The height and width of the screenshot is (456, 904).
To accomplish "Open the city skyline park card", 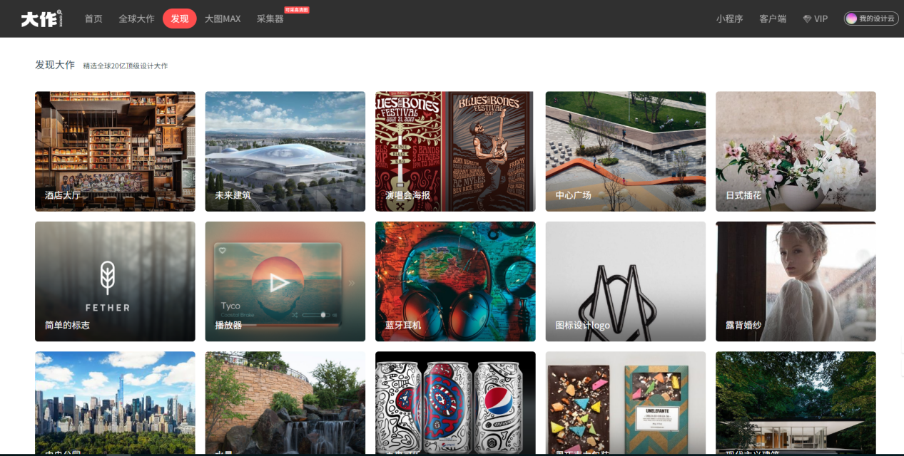I will pos(115,403).
